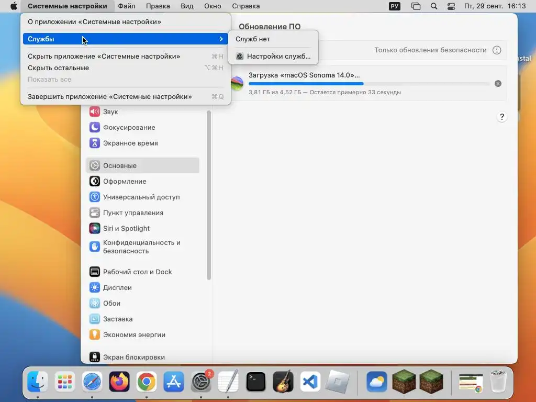Open the Конфиденциальность и безопасность hand icon

95,247
